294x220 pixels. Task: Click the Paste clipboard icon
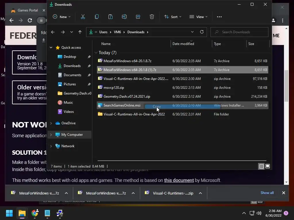(x=111, y=17)
